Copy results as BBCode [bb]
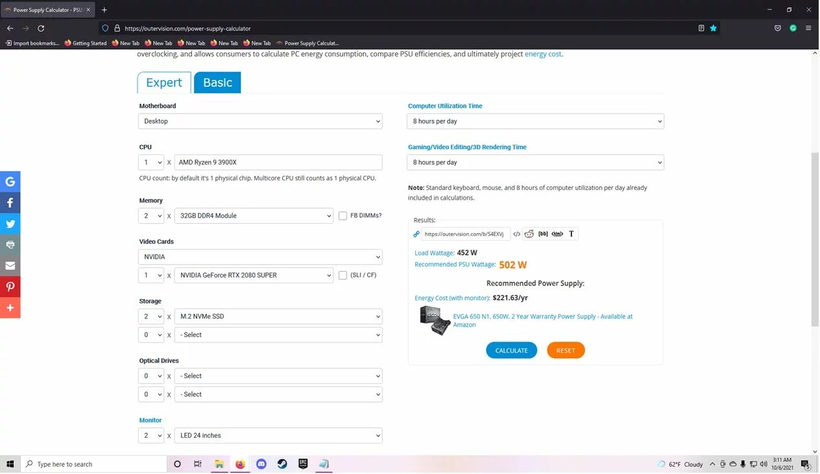The image size is (820, 474). 543,234
